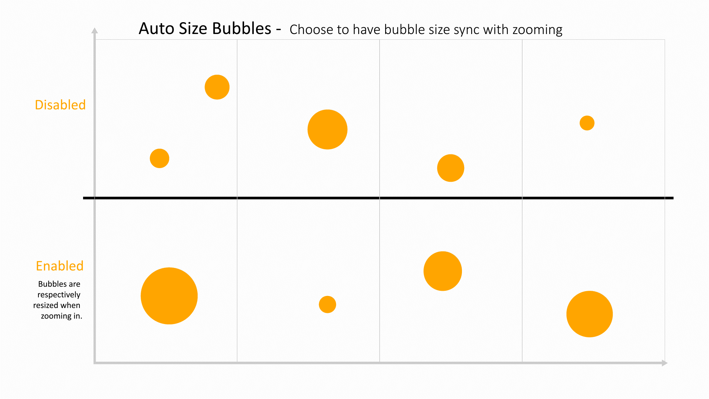The height and width of the screenshot is (399, 709).
Task: Select the bubble in fourth Enabled panel
Action: pyautogui.click(x=590, y=314)
